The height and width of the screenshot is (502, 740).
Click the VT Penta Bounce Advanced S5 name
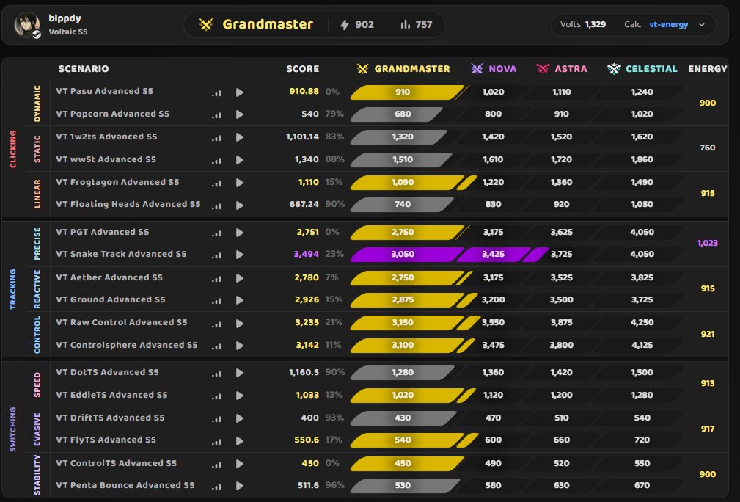[x=125, y=485]
